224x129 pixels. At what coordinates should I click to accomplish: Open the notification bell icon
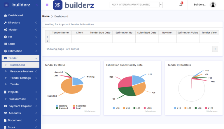181,5
